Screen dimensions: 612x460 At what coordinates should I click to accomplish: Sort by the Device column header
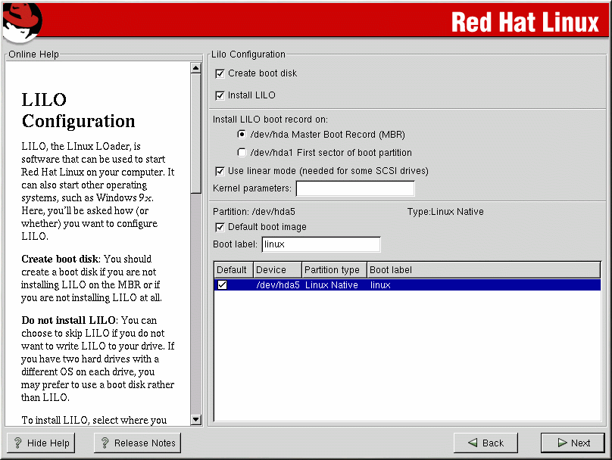pyautogui.click(x=276, y=270)
